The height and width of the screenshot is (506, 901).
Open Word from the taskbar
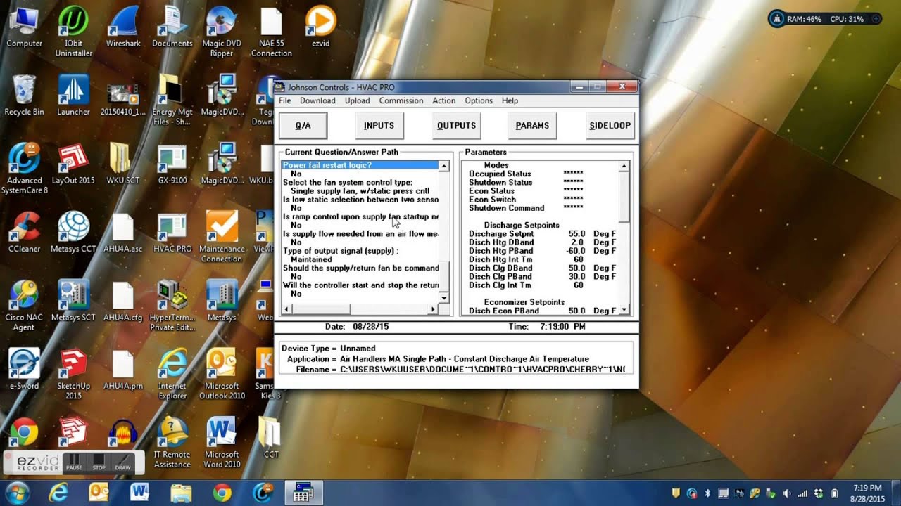click(139, 493)
